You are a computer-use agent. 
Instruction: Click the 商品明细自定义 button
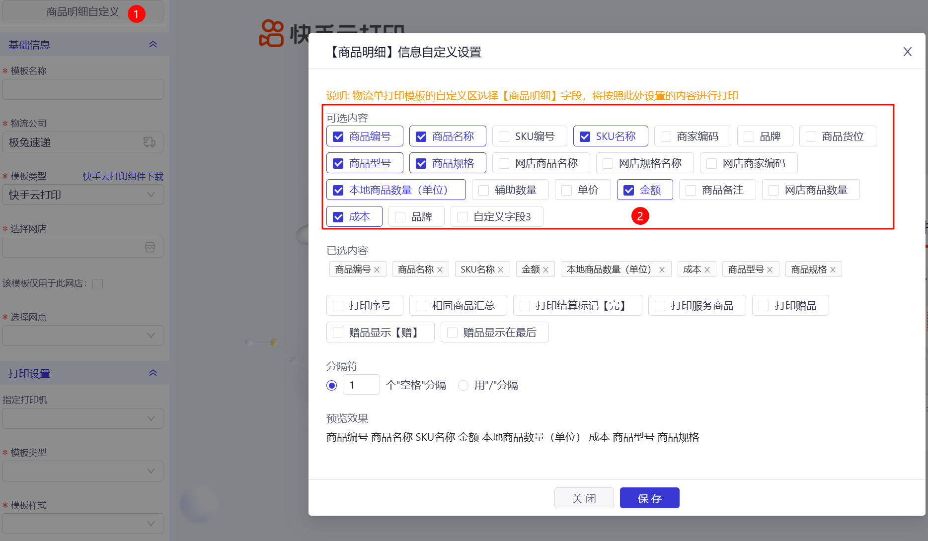(x=83, y=11)
